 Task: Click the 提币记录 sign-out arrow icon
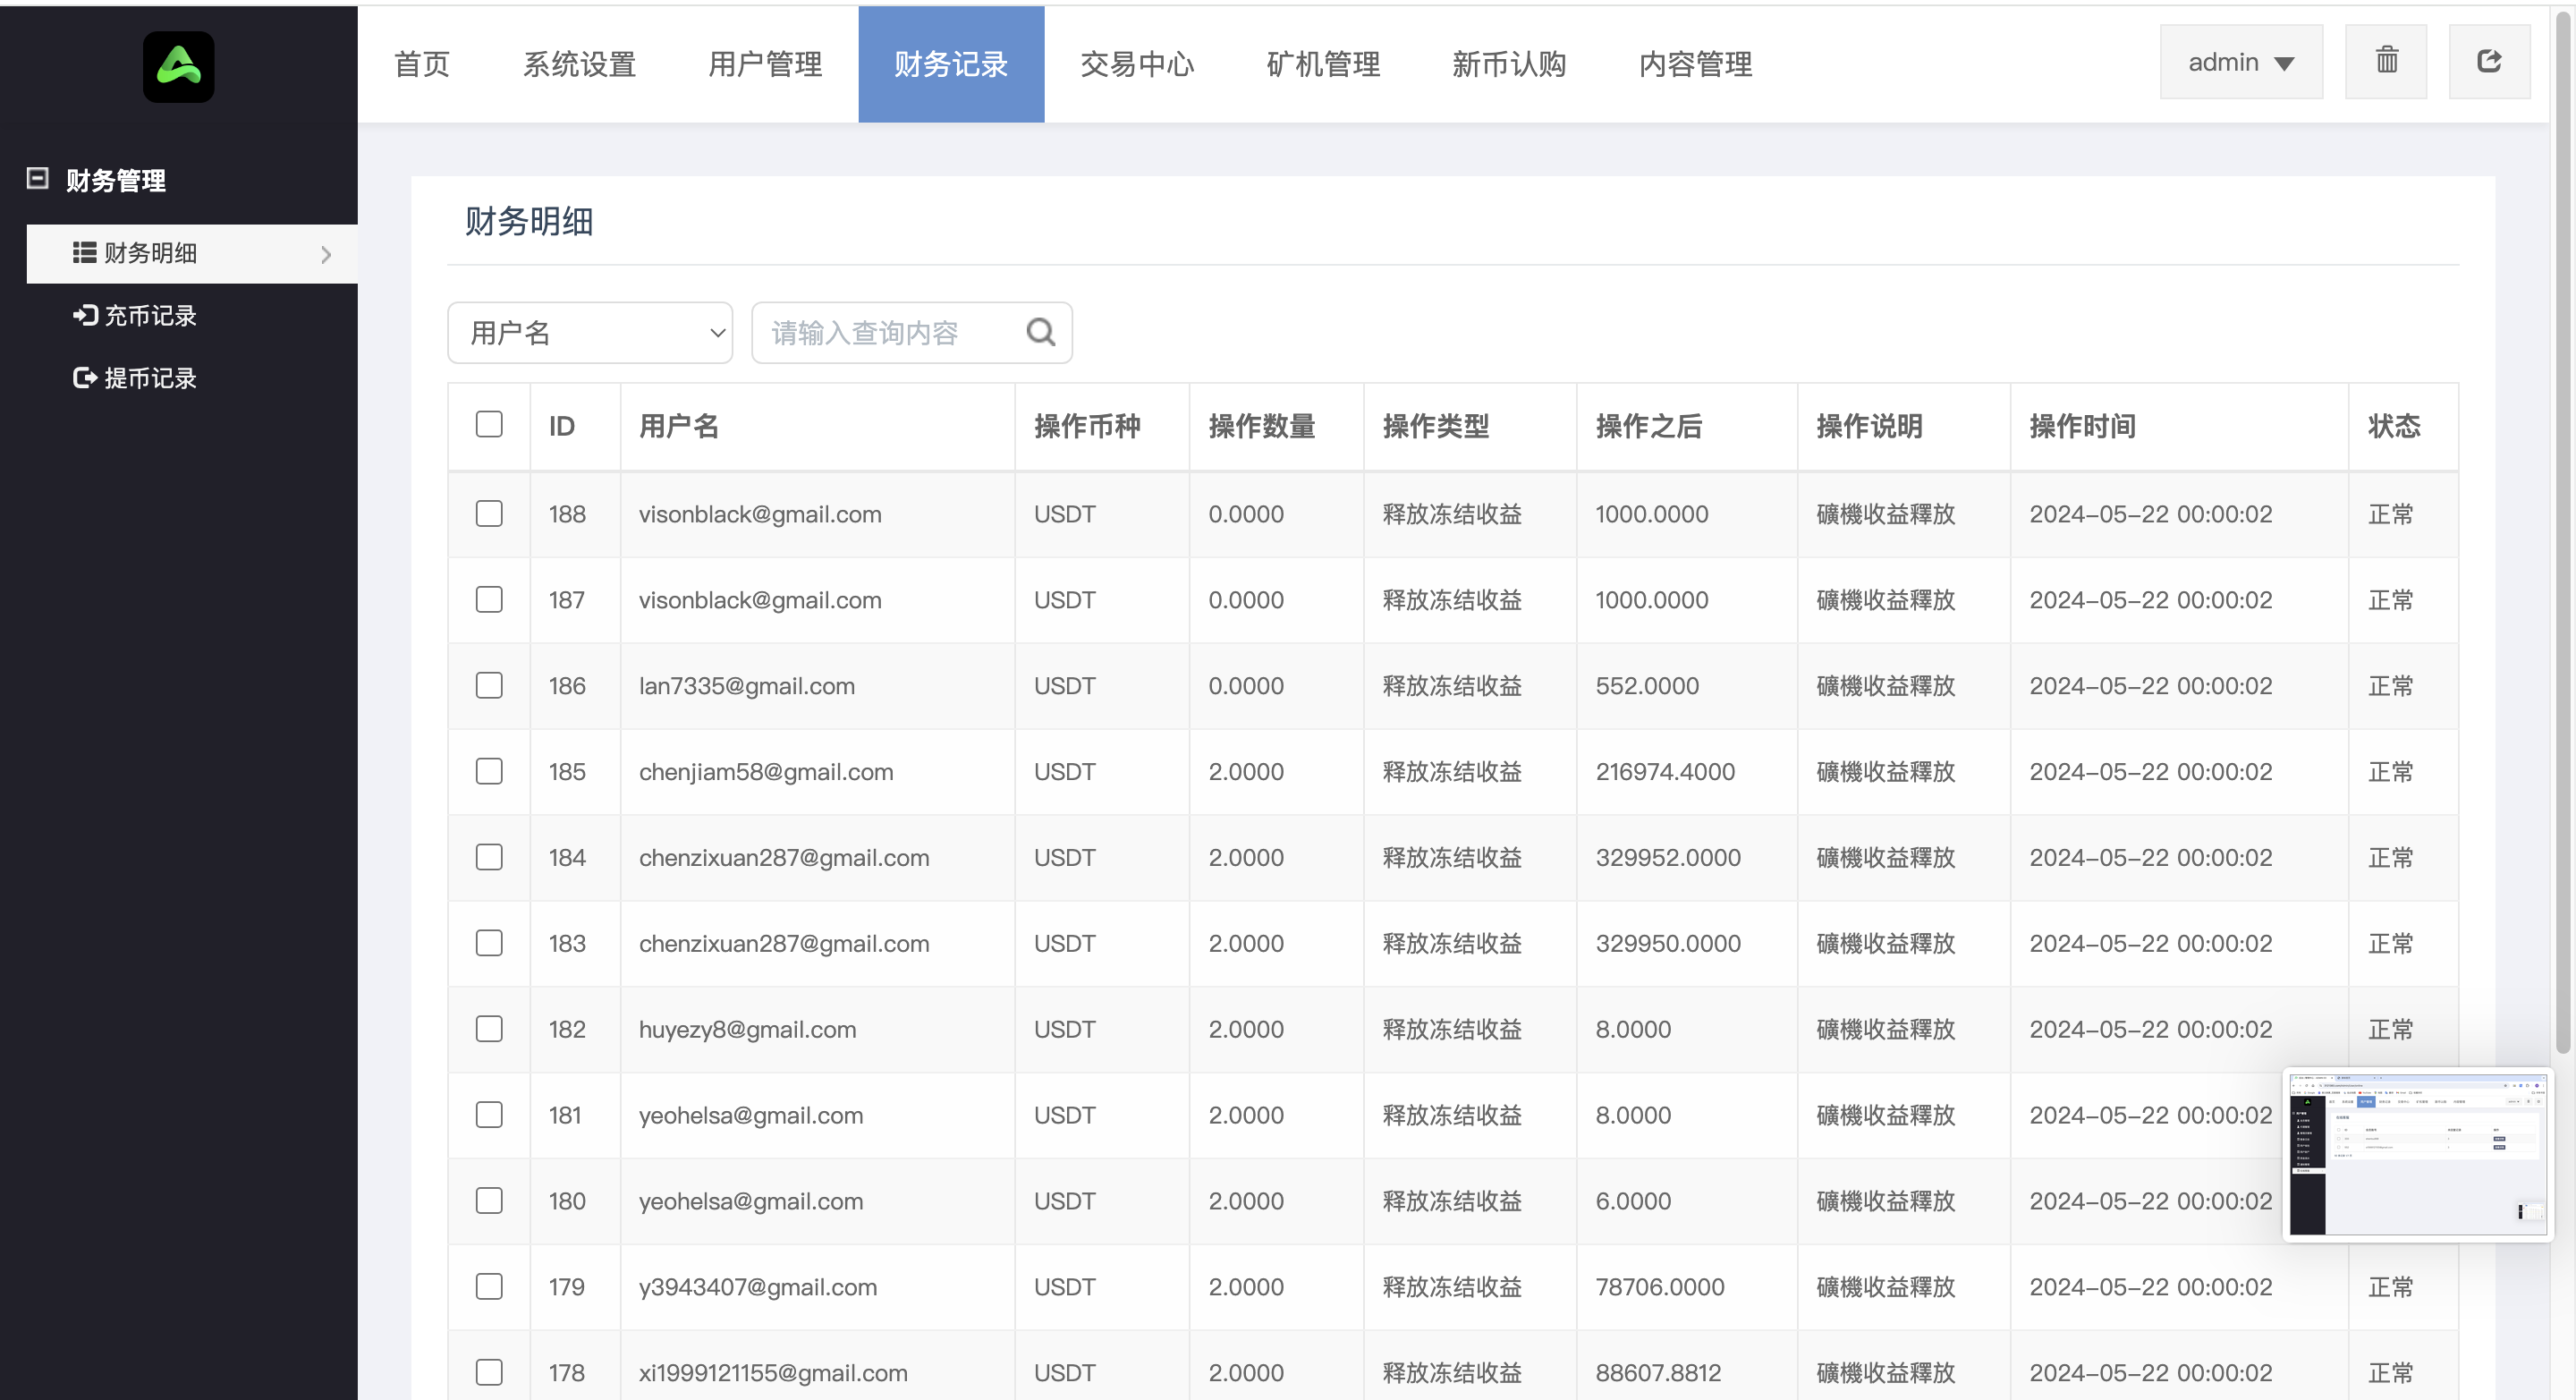click(x=84, y=378)
